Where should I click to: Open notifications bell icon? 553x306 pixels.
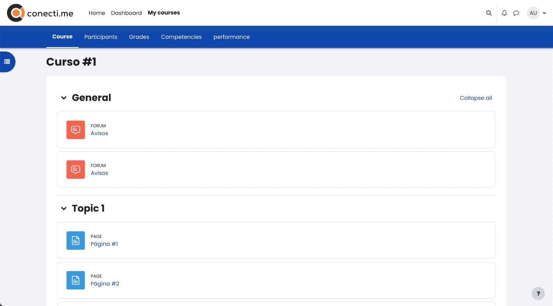point(504,13)
